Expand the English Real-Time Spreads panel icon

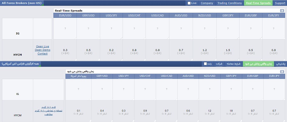click(282, 11)
